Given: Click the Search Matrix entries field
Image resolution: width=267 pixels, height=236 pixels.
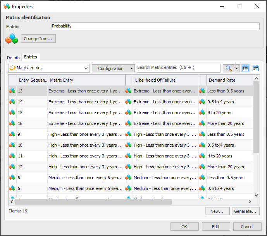Looking at the screenshot, I should (x=179, y=68).
